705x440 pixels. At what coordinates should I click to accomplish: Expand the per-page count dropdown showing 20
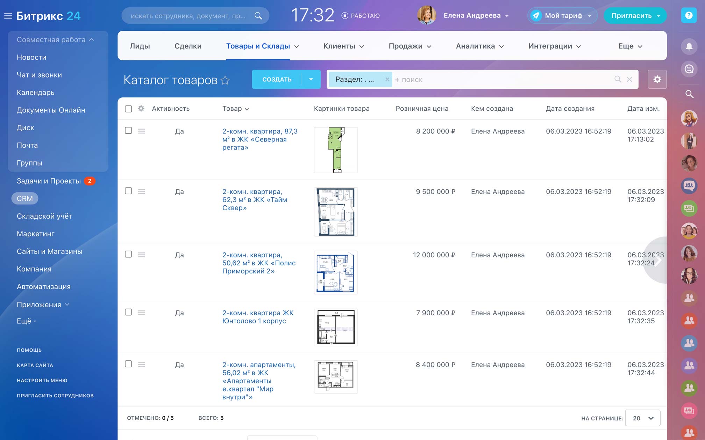[x=642, y=418]
